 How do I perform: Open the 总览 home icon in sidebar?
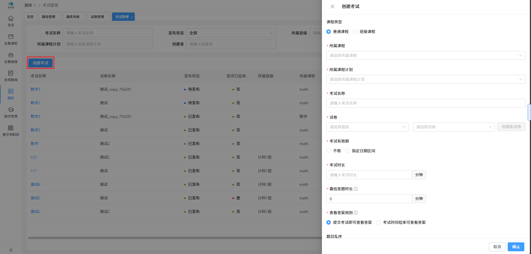point(11,19)
